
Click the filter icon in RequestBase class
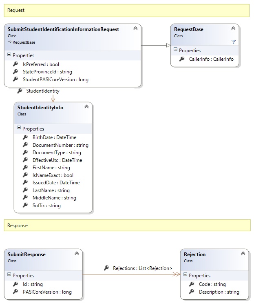[x=234, y=42]
